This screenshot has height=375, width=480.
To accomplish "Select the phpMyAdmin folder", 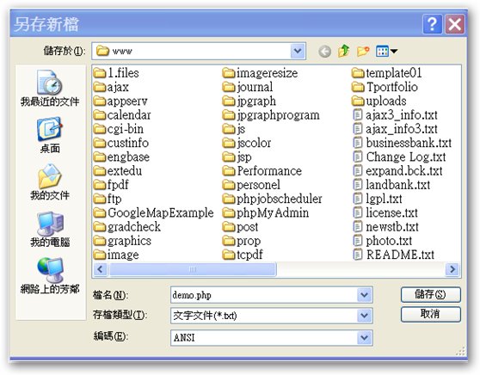I will click(x=266, y=212).
